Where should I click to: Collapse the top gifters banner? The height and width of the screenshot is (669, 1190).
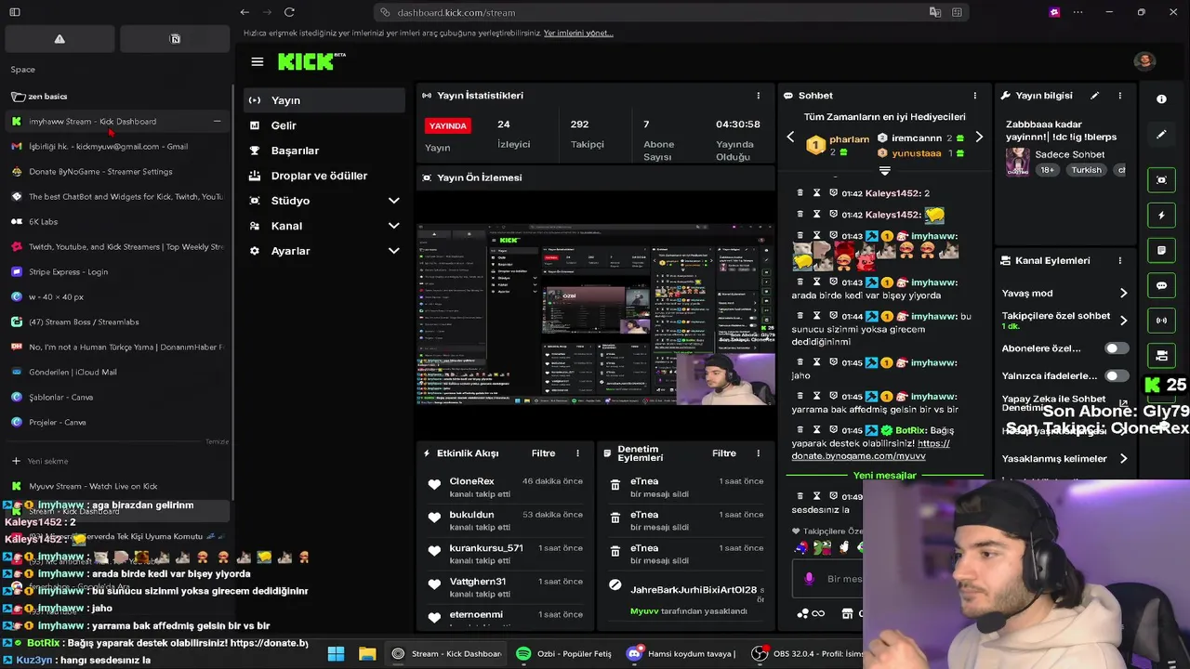click(x=884, y=171)
